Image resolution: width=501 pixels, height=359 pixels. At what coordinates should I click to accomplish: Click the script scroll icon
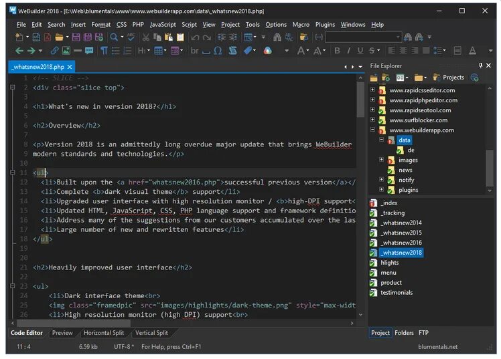click(x=233, y=51)
